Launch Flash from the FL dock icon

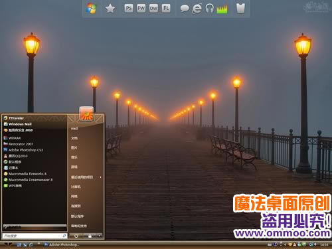[166, 9]
